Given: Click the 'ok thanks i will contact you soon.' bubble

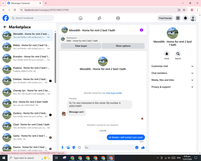Looking at the screenshot, I should click(x=126, y=137).
